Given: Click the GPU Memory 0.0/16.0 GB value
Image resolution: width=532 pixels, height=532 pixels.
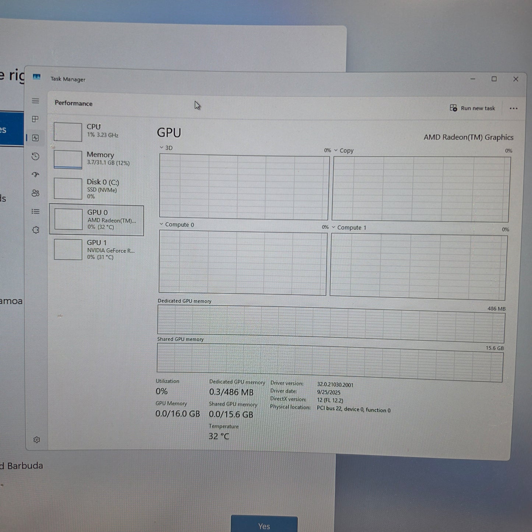Looking at the screenshot, I should tap(177, 413).
